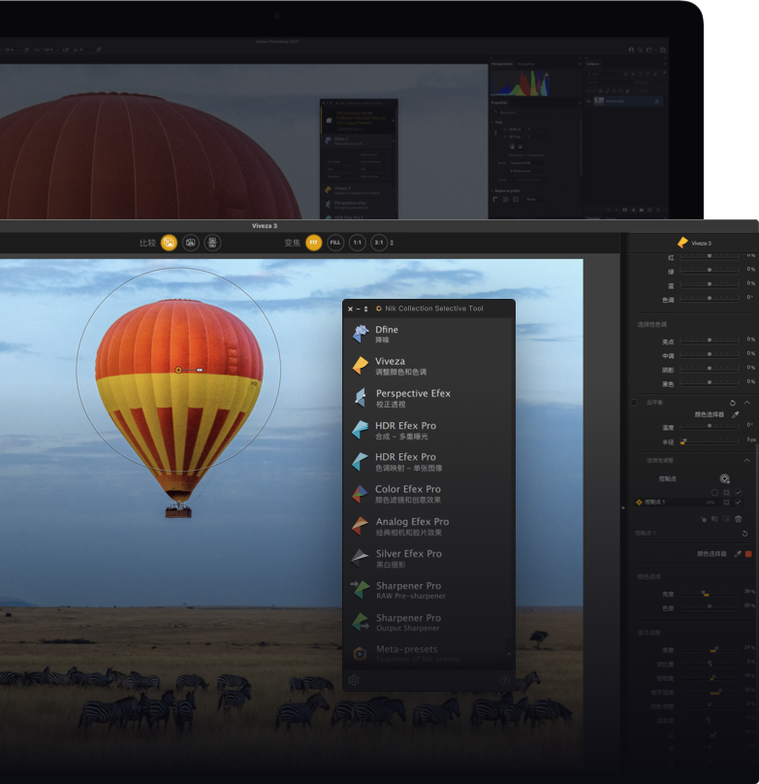
Task: Select side-by-side compare mode icon
Action: (x=213, y=243)
